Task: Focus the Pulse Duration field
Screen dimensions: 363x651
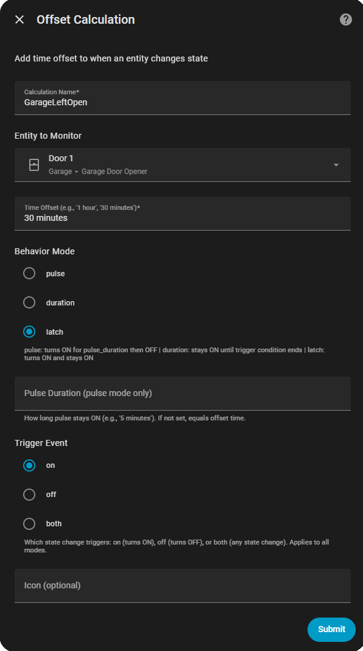Action: pos(183,394)
